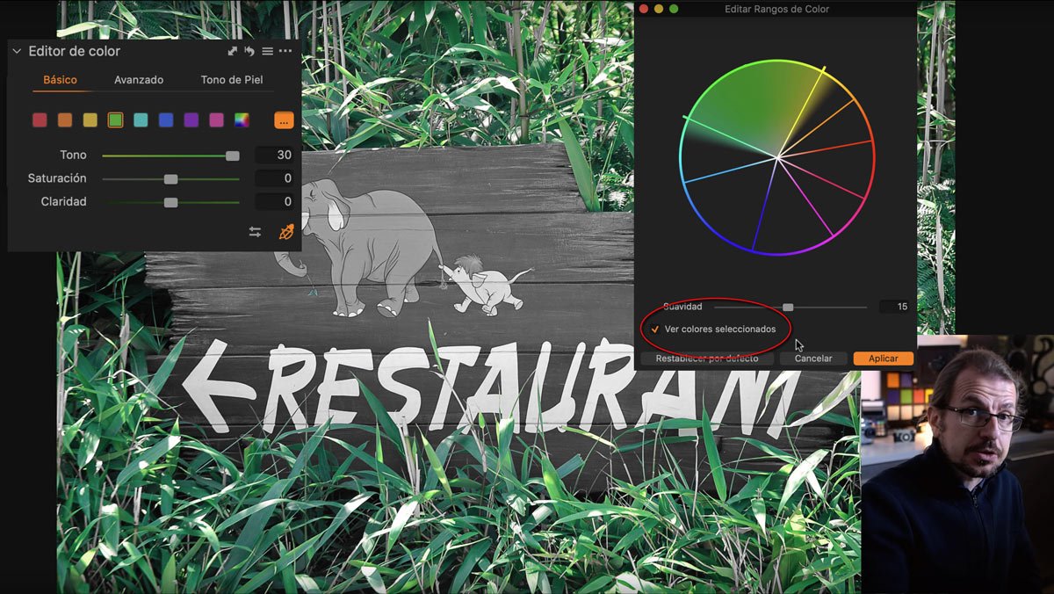1054x594 pixels.
Task: Close the Editar Rangos de Color window
Action: coord(643,9)
